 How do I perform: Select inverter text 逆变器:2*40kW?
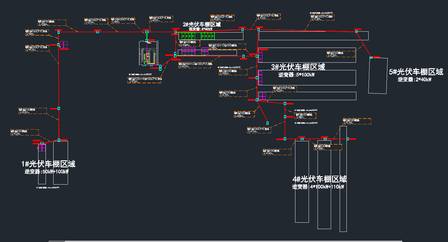click(x=414, y=80)
